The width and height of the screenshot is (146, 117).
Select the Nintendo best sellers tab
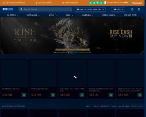[104, 106]
